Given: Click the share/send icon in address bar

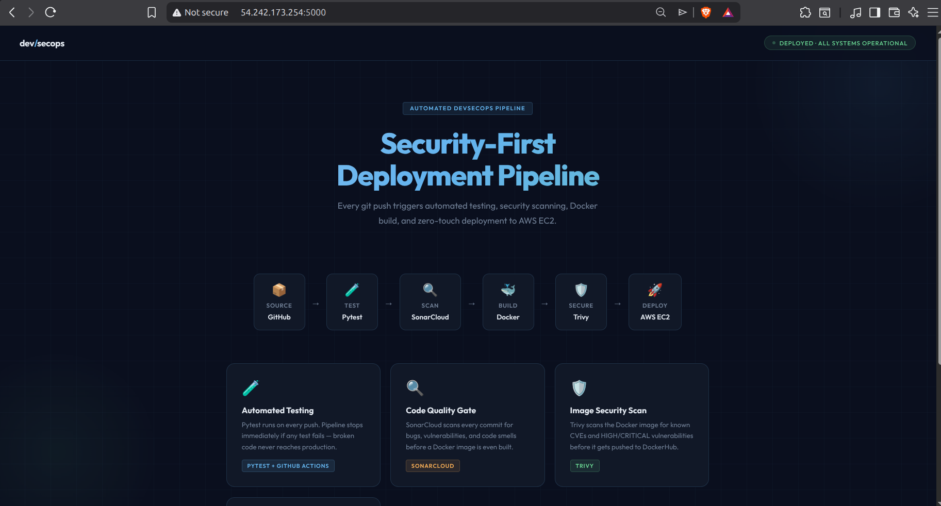Looking at the screenshot, I should pyautogui.click(x=683, y=12).
